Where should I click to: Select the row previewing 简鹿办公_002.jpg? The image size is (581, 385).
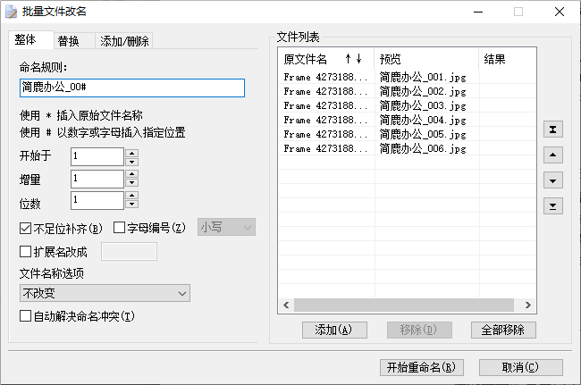tap(407, 91)
